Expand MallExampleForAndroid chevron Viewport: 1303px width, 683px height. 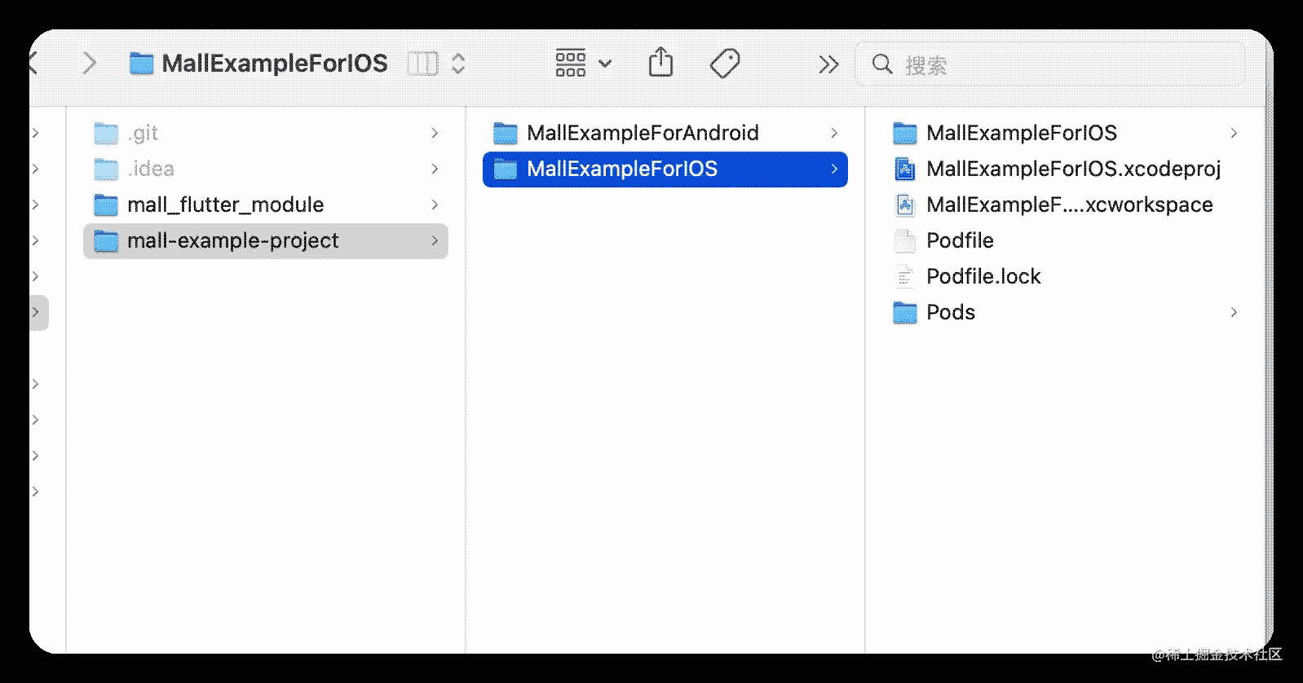pos(834,133)
